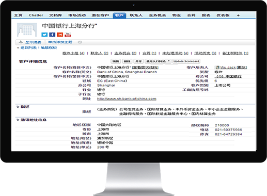Click the 银城中路 street value
Viewport: 267px width, 196px height.
click(x=105, y=143)
